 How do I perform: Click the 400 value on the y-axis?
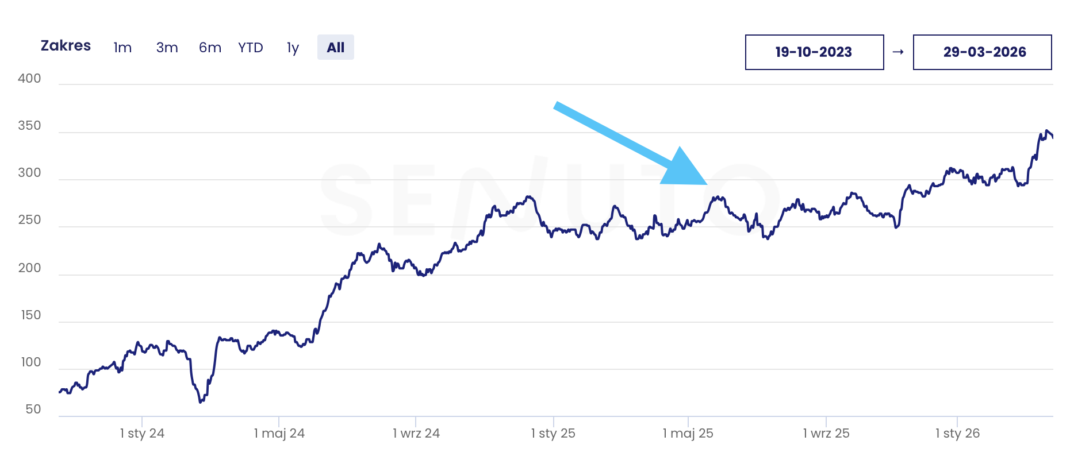29,79
